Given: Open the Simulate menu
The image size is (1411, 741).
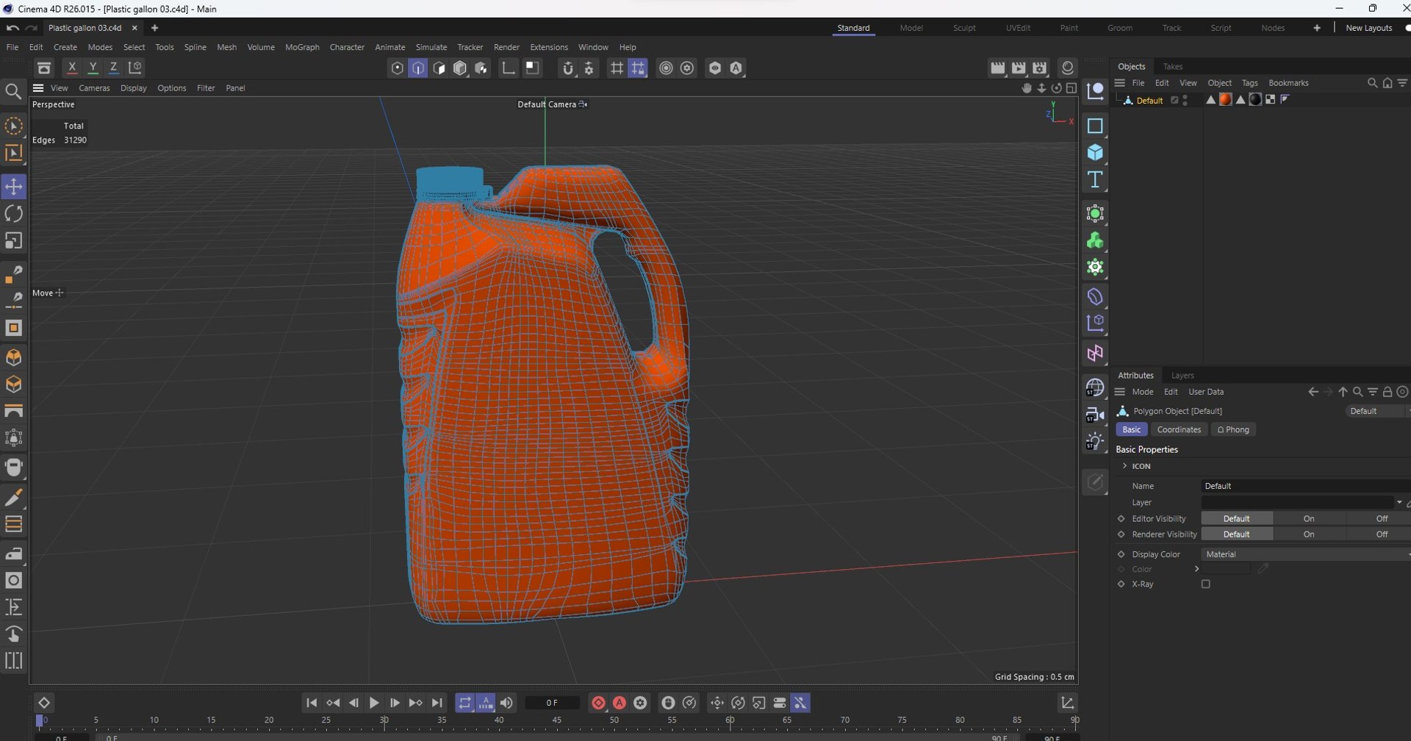Looking at the screenshot, I should pos(431,47).
